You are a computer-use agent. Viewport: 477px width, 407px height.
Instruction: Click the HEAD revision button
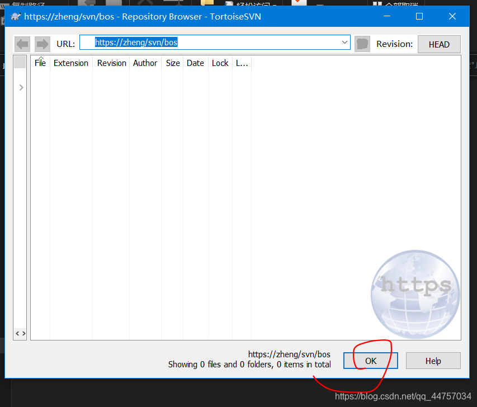click(x=439, y=44)
